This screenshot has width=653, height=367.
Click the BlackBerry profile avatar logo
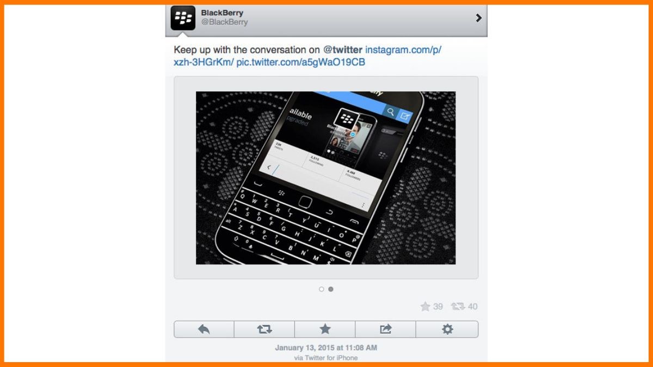[x=183, y=18]
